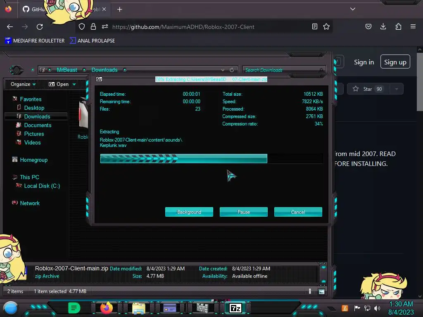Viewport: 423px width, 317px height.
Task: Click the Firefox back arrow
Action: 10,27
